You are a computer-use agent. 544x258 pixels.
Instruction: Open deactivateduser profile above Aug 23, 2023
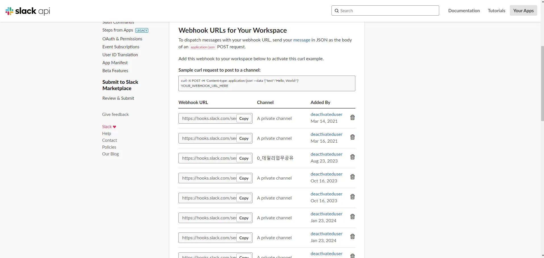pos(326,154)
